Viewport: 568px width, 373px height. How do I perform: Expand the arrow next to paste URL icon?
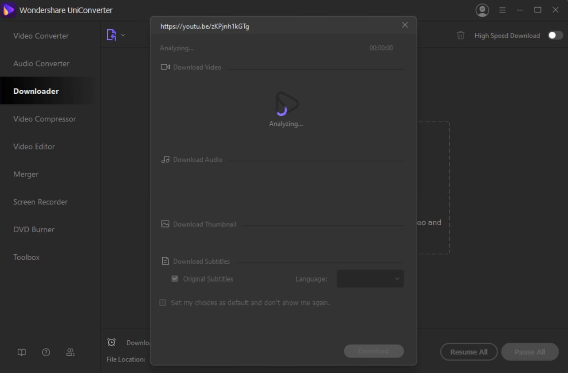tap(123, 35)
